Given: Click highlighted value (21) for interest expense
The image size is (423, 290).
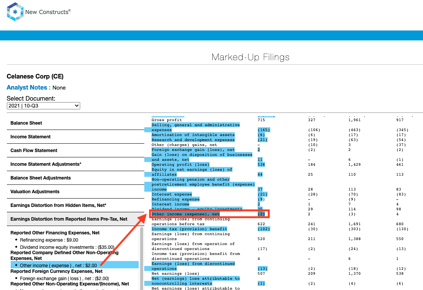Looking at the screenshot, I should point(263,194).
